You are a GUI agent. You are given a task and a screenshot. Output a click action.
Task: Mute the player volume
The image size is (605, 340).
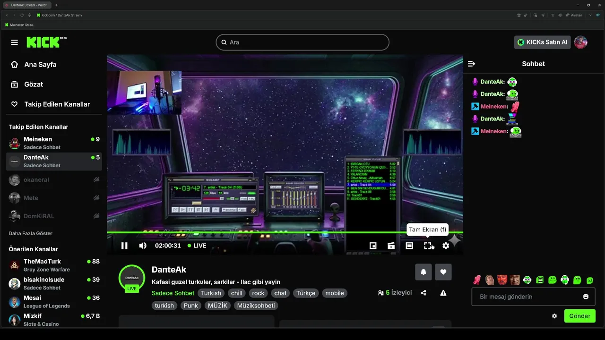point(143,246)
